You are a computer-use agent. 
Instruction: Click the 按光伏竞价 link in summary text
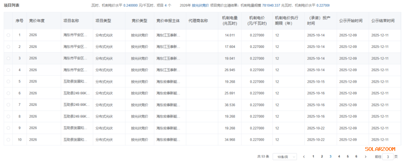click(200, 6)
